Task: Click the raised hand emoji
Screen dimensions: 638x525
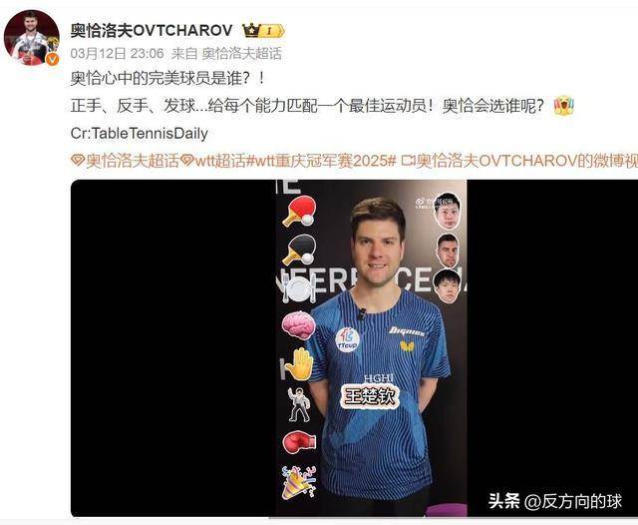Action: (x=299, y=363)
